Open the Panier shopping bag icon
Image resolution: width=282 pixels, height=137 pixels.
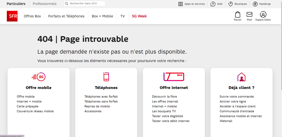coord(238,15)
